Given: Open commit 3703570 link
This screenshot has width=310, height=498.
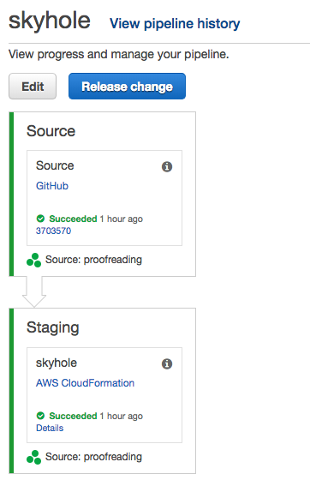Looking at the screenshot, I should pyautogui.click(x=53, y=231).
